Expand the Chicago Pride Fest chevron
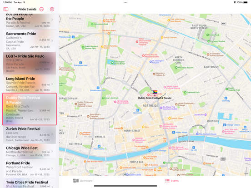 (x=52, y=151)
